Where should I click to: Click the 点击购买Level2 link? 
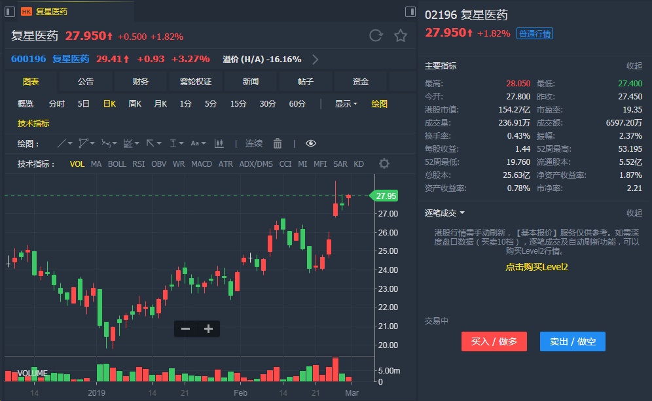coord(536,267)
